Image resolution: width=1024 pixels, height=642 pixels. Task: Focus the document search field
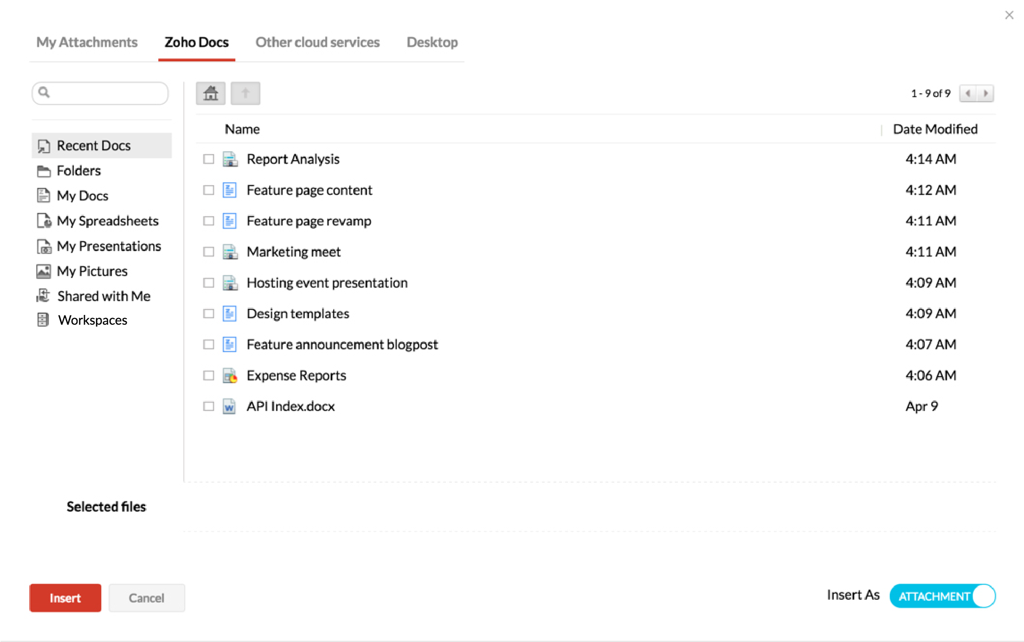(x=100, y=93)
